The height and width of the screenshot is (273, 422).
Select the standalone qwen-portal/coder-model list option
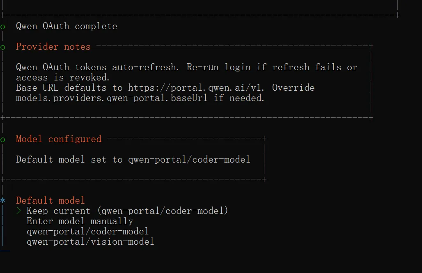pyautogui.click(x=87, y=232)
